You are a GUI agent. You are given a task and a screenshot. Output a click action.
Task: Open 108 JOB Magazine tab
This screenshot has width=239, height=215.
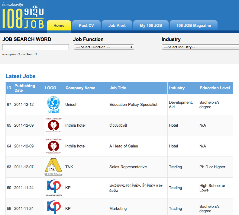(x=194, y=25)
